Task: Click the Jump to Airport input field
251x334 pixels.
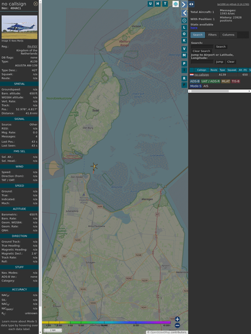Action: click(202, 61)
